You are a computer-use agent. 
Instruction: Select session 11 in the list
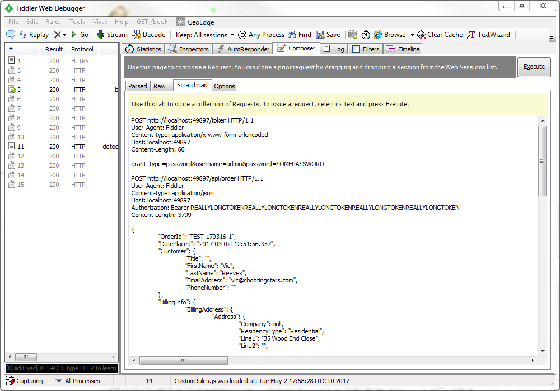click(62, 147)
